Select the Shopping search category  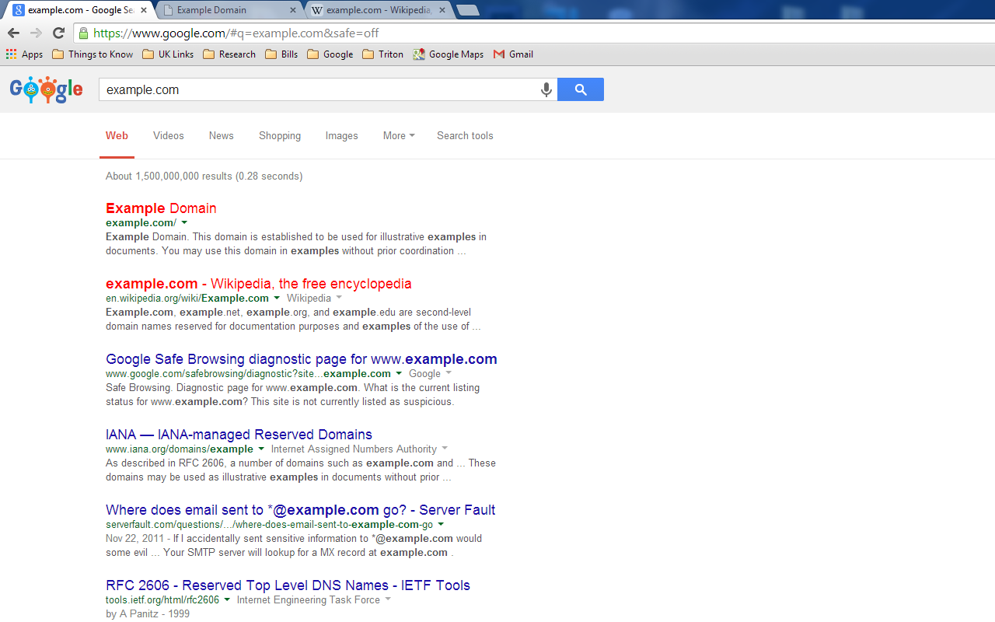(x=280, y=135)
